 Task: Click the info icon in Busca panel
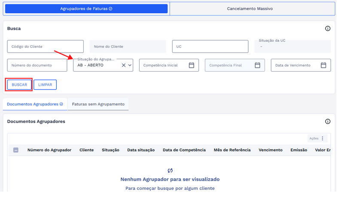point(328,28)
